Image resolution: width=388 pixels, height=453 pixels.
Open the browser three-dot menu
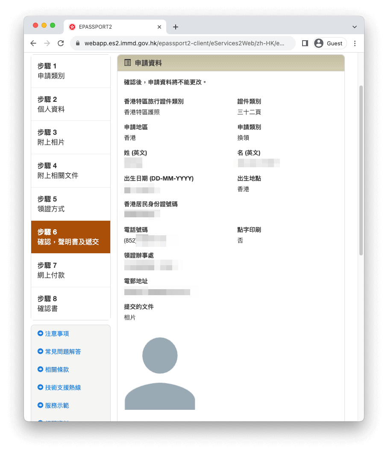[355, 43]
